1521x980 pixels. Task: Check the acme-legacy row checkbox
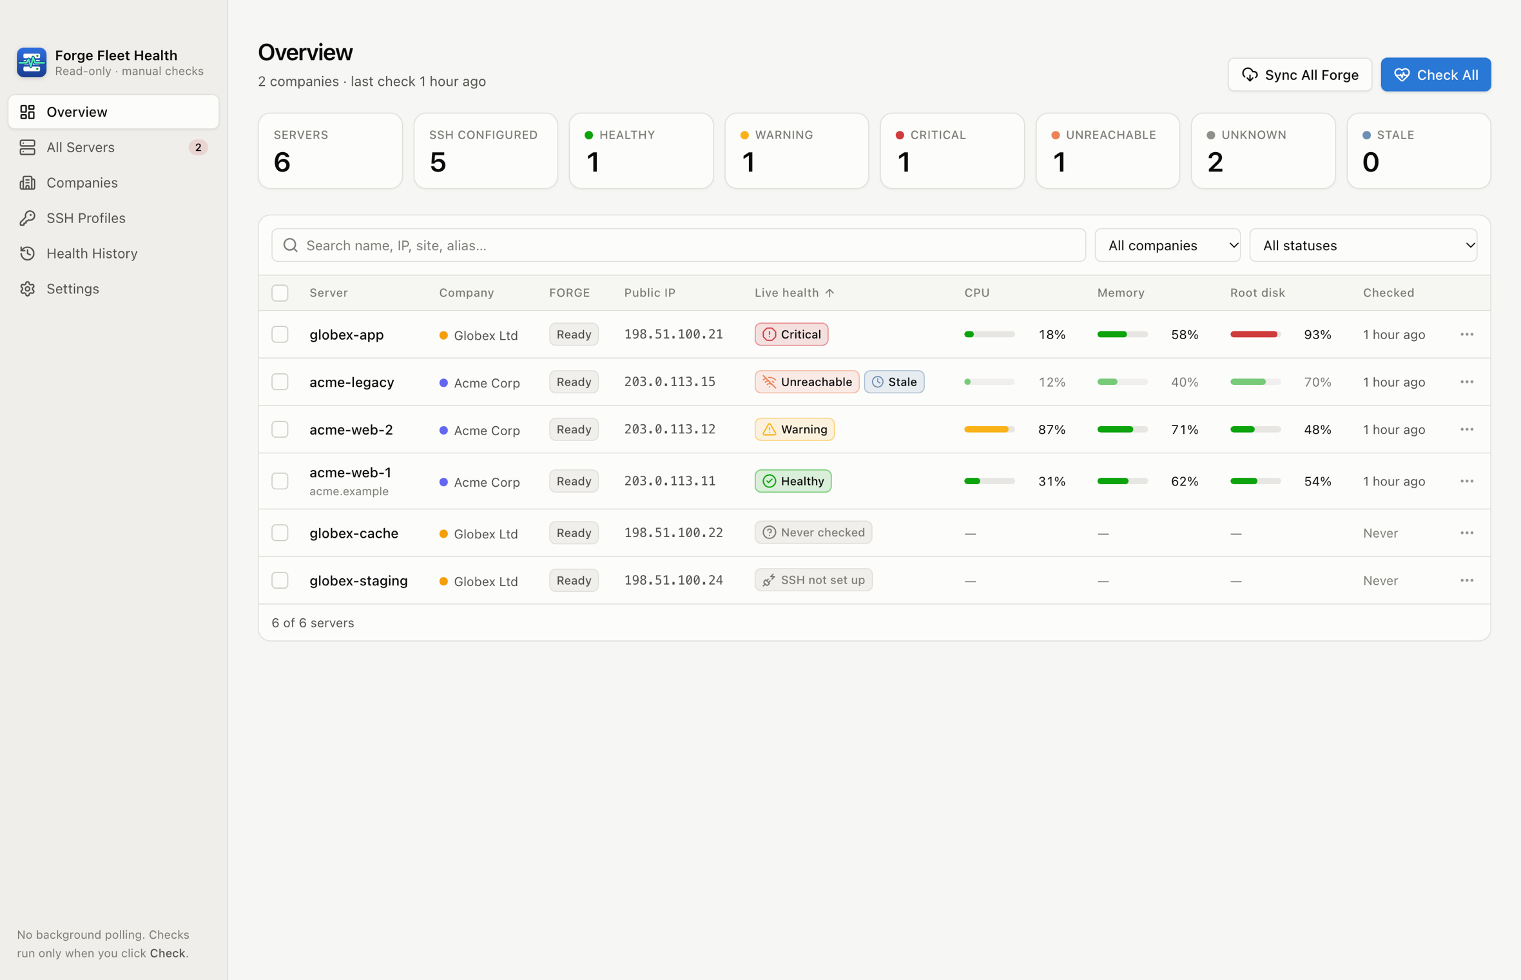point(280,382)
